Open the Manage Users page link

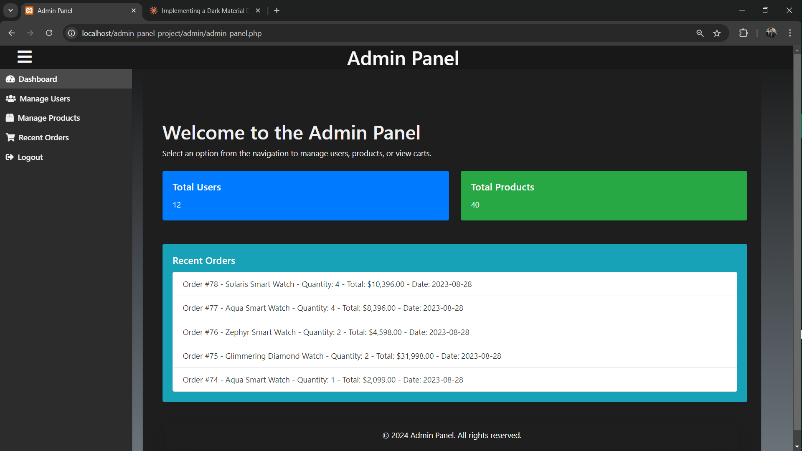(x=45, y=99)
